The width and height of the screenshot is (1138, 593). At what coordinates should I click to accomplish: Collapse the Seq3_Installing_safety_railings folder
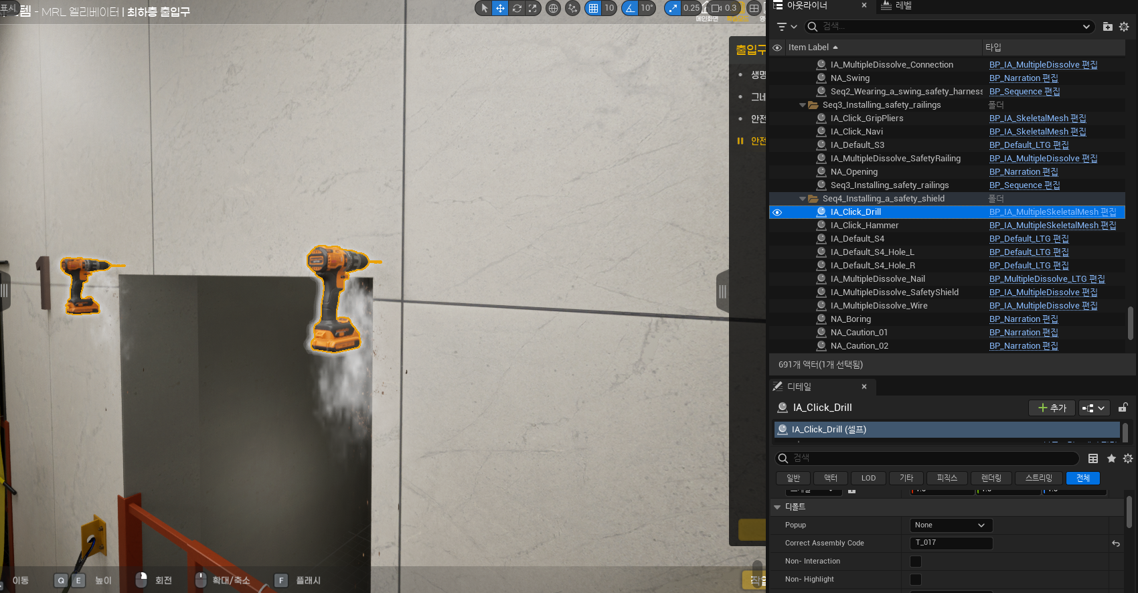coord(803,105)
